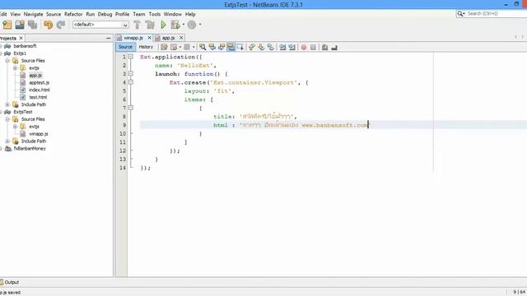Click the Profile Project icon
The width and height of the screenshot is (527, 296).
(192, 25)
